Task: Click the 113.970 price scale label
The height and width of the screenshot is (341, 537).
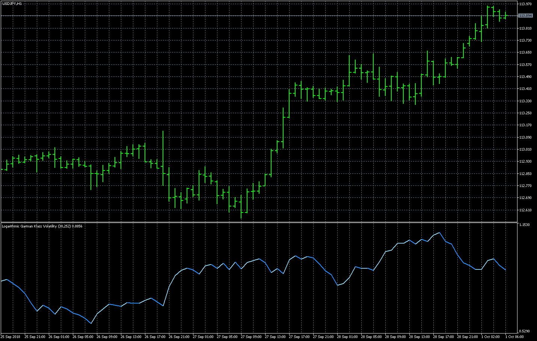Action: (525, 4)
